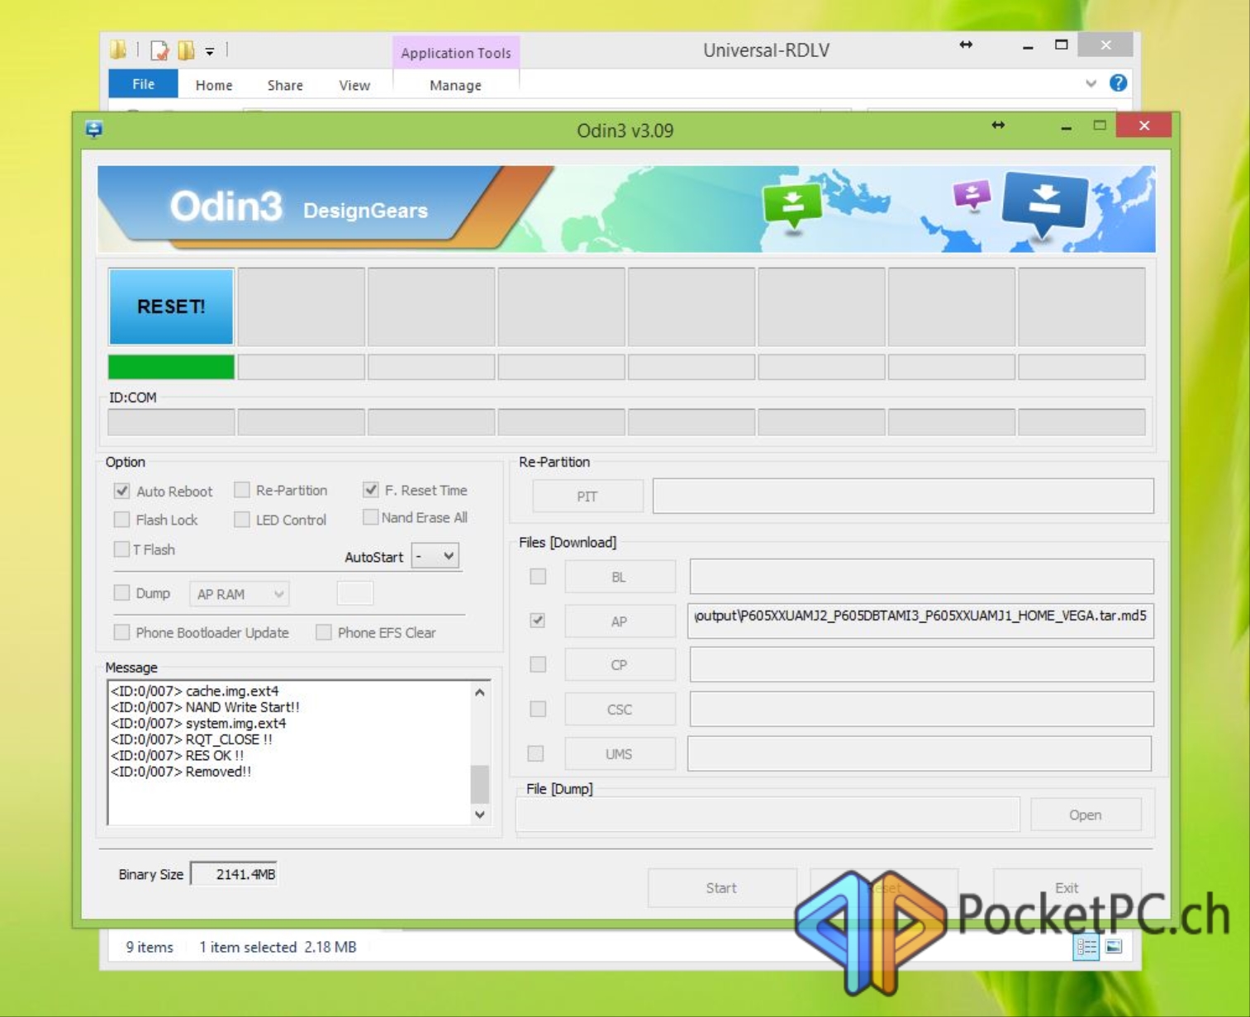Click '9 items' in Explorer status bar
This screenshot has width=1250, height=1017.
(x=150, y=947)
